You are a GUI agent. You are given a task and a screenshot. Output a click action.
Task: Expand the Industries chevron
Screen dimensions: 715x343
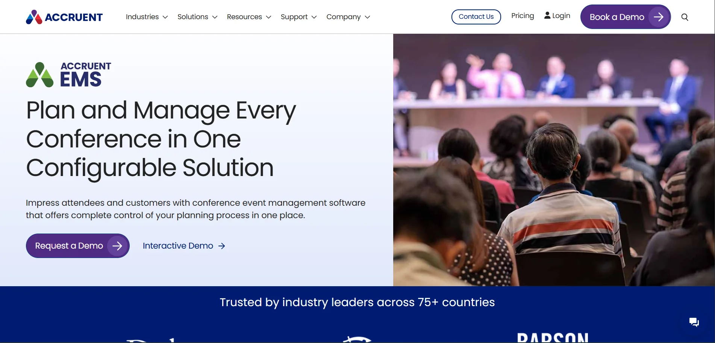click(x=165, y=17)
